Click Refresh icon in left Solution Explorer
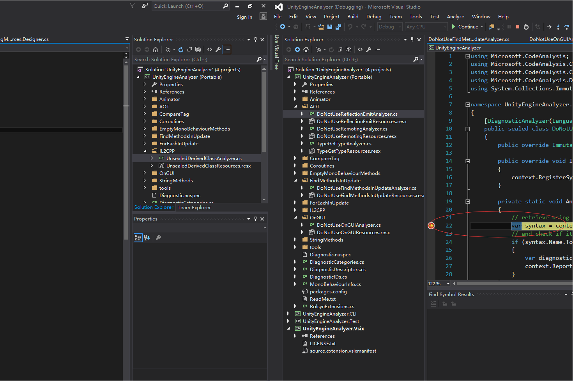The image size is (573, 381). pyautogui.click(x=181, y=49)
